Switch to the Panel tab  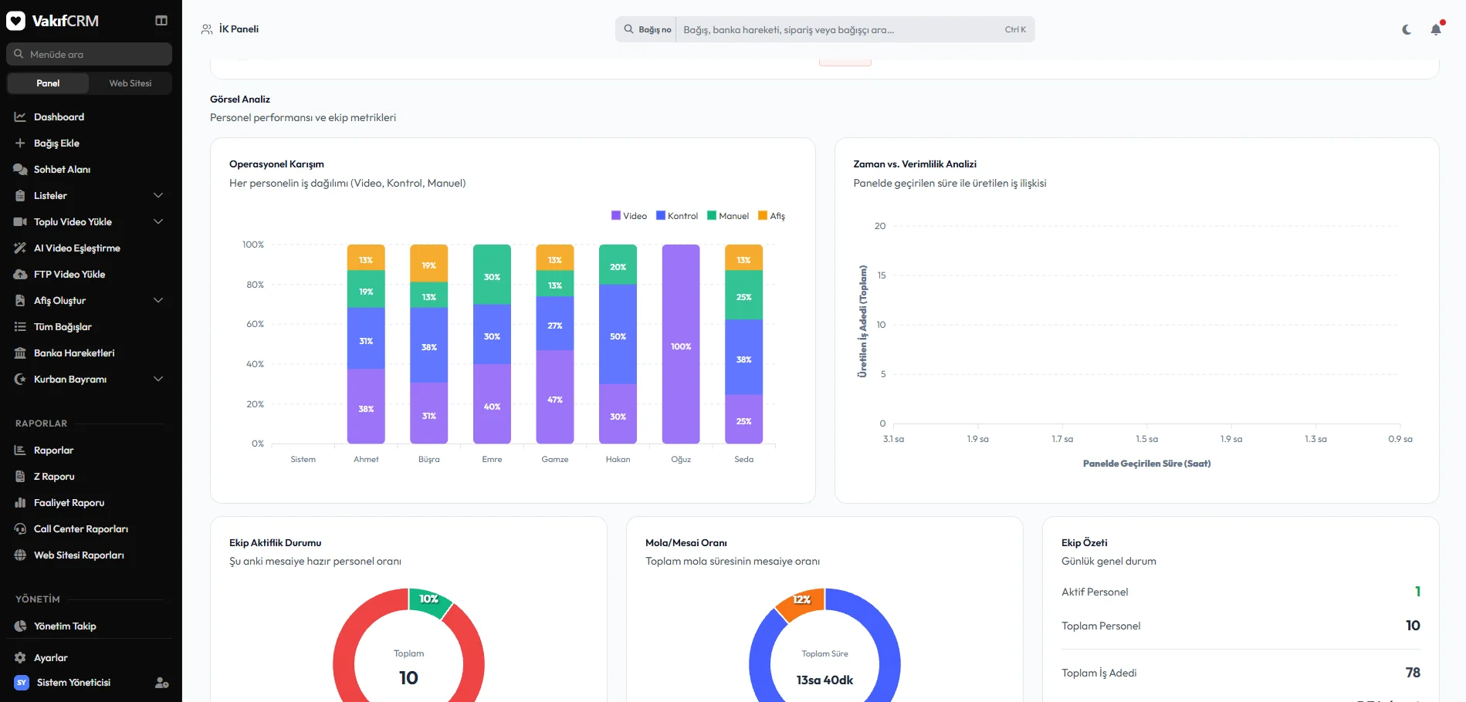(48, 83)
